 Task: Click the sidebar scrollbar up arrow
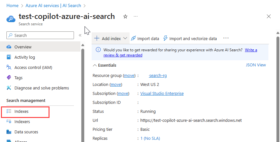pyautogui.click(x=83, y=45)
